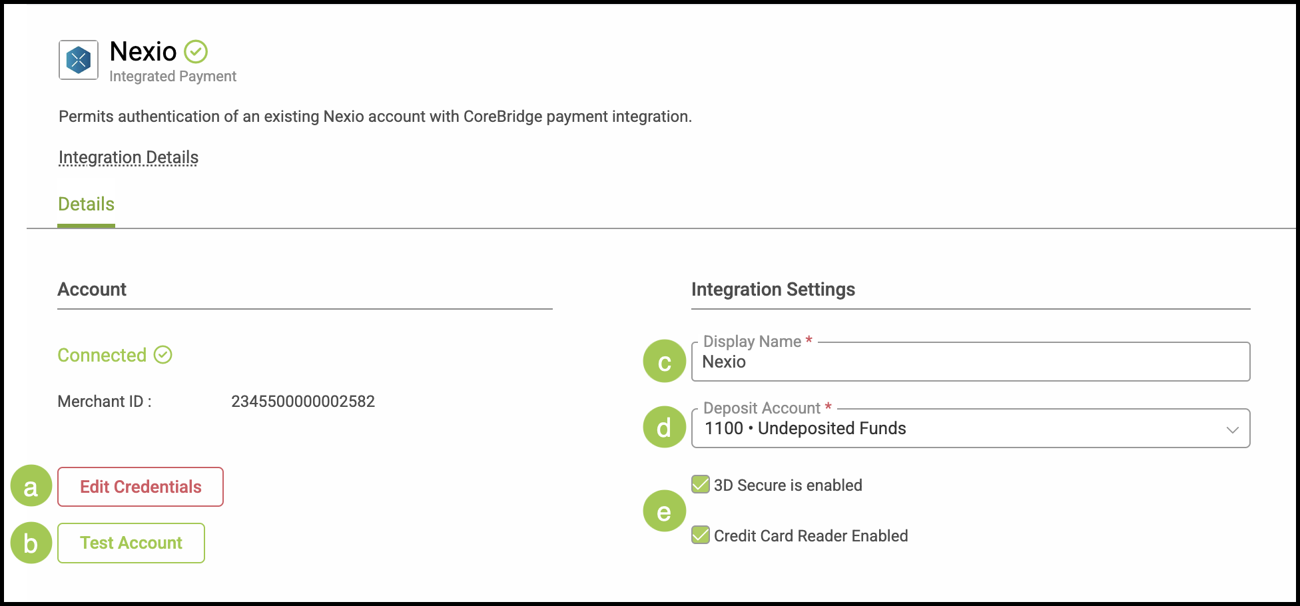Toggle the Credit Card Reader Enabled checkbox
The height and width of the screenshot is (606, 1300).
701,535
